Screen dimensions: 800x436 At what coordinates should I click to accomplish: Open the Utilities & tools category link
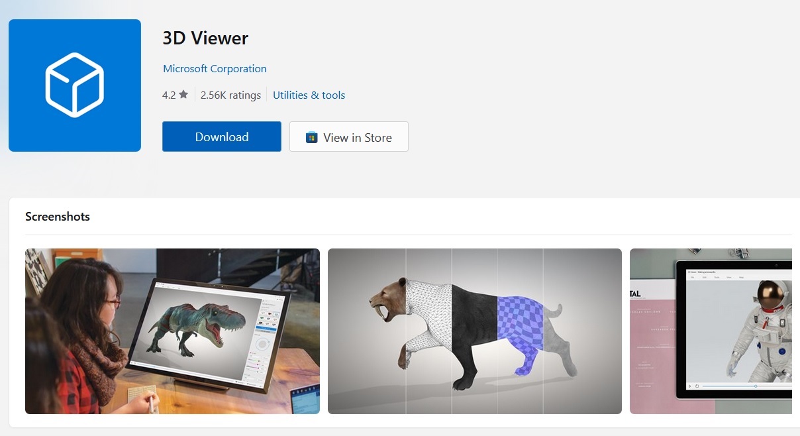(309, 95)
